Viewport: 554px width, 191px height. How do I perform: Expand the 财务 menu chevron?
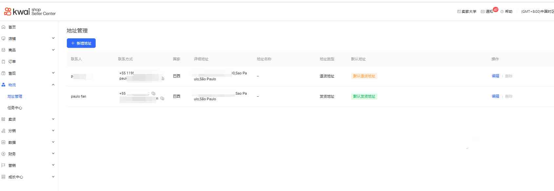[53, 154]
